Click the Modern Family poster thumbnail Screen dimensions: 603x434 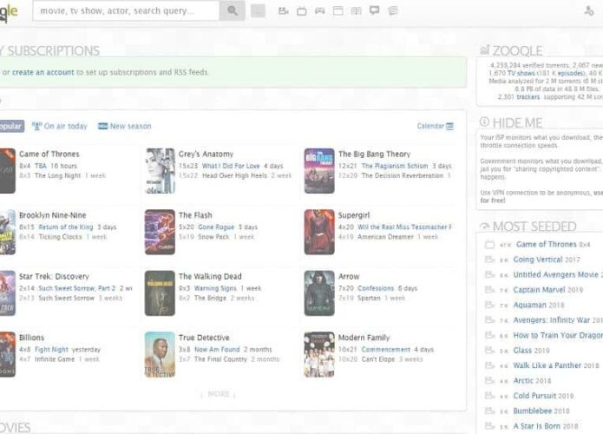319,354
